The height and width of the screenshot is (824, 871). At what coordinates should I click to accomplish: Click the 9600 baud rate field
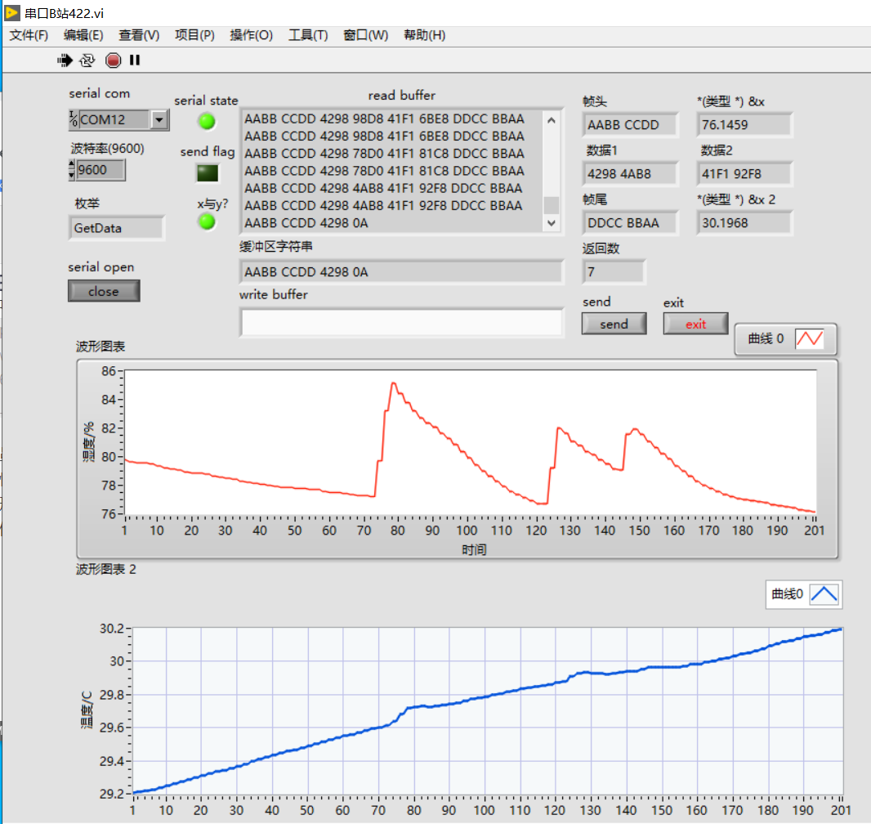(100, 169)
